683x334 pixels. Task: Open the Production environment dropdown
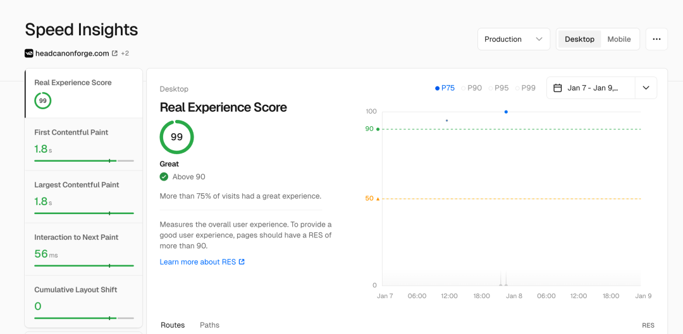(x=514, y=39)
